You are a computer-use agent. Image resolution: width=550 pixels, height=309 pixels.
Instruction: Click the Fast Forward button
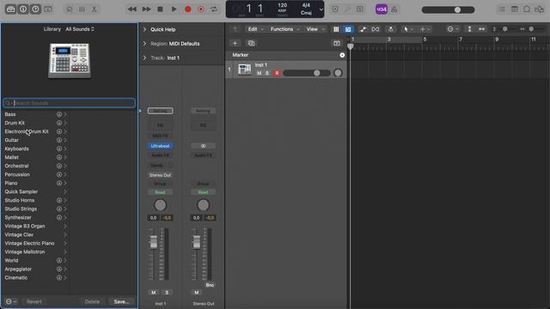(x=146, y=9)
